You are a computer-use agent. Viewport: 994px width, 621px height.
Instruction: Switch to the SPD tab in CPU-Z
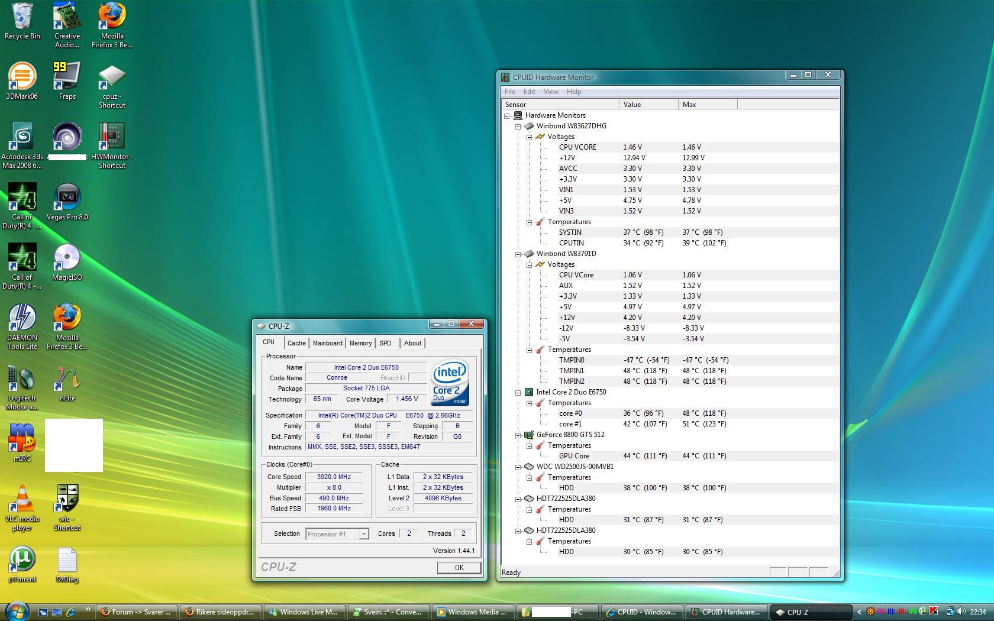click(x=385, y=343)
